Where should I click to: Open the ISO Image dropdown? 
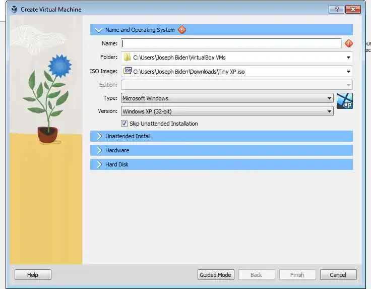tap(348, 72)
